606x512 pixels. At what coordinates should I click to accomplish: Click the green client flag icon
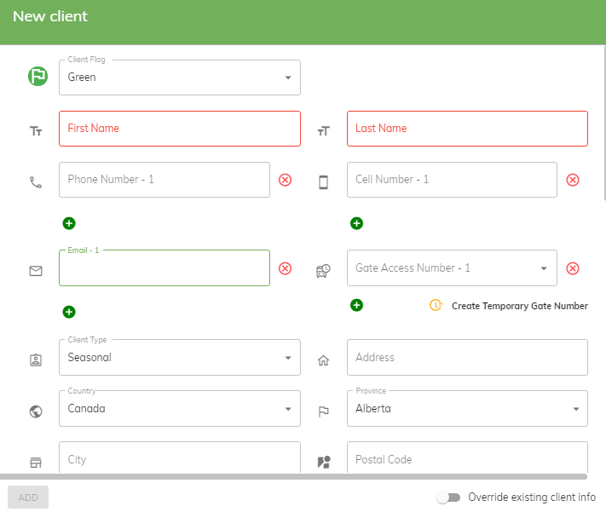(x=38, y=76)
